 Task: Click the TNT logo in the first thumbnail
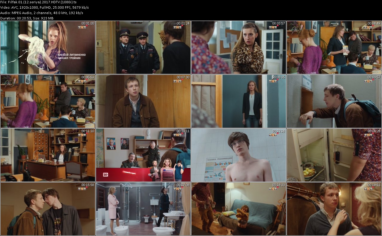click(x=82, y=27)
